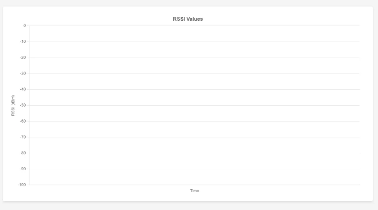
Task: Click plot area between -20 and -30 gridlines
Action: point(194,65)
